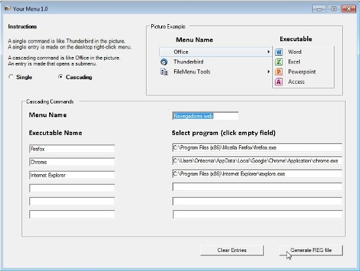Click the Powerpoint label in the submenu
360x271 pixels.
[302, 72]
